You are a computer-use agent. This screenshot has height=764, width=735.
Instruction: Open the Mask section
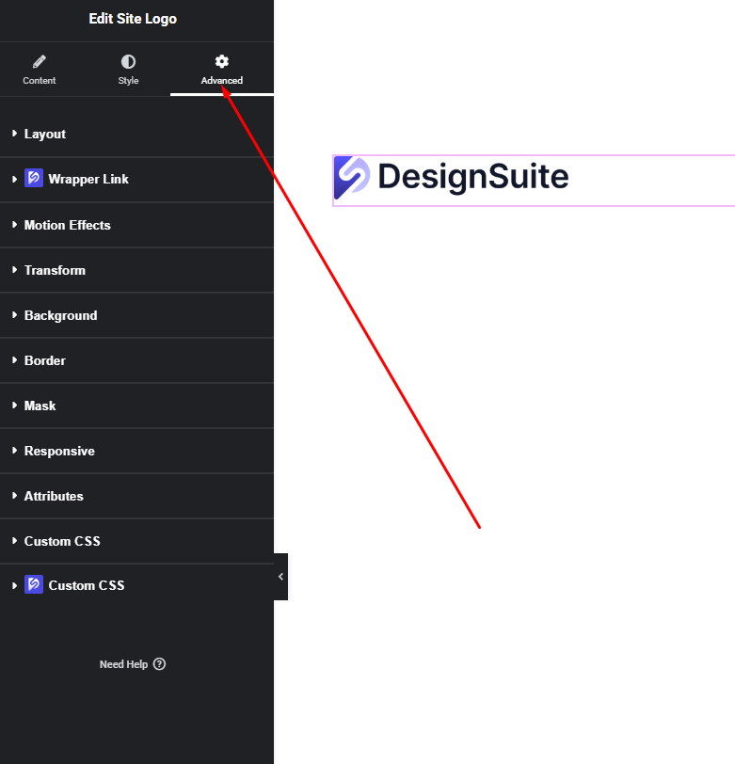point(40,406)
